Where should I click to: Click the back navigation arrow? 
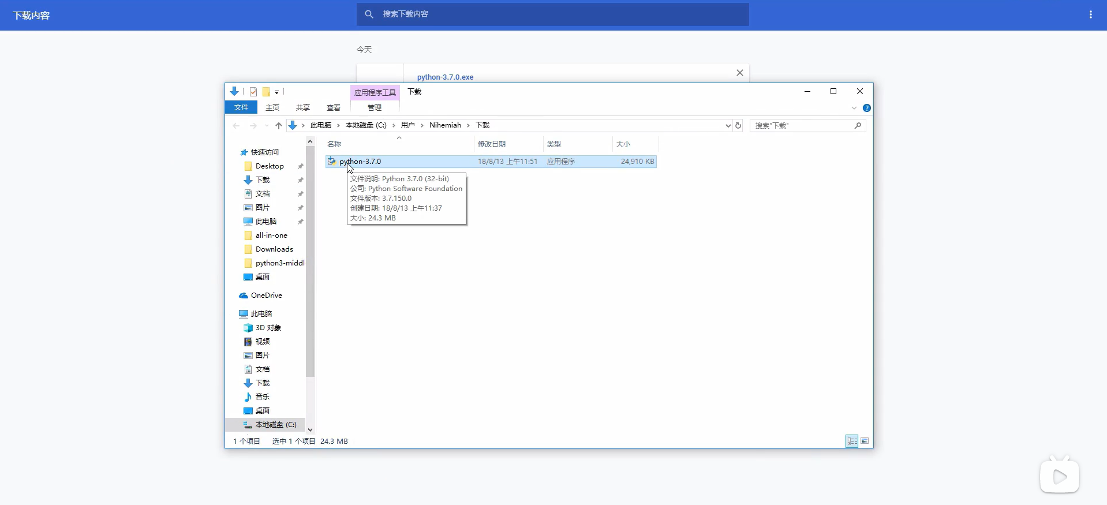click(235, 125)
